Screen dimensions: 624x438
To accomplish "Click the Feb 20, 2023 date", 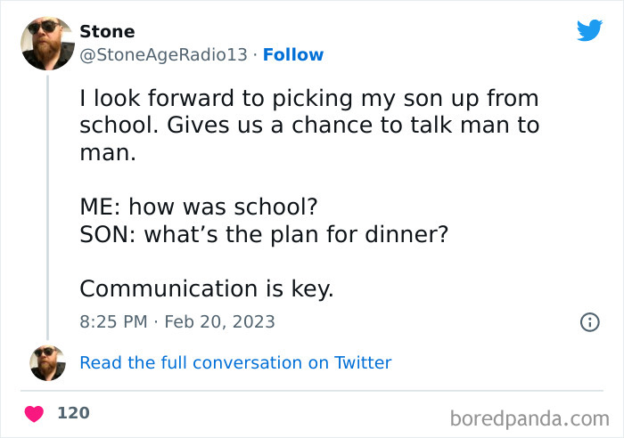I will pos(223,321).
